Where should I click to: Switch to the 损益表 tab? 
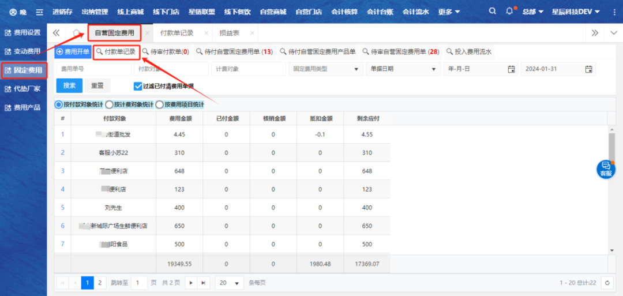pos(229,33)
